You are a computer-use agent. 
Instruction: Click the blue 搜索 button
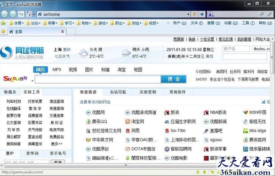pos(174,79)
